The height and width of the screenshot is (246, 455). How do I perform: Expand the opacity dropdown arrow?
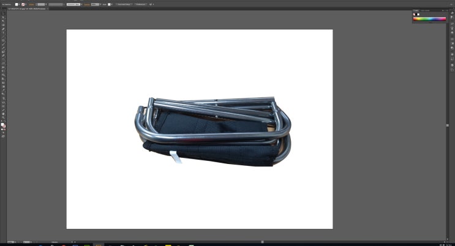click(x=100, y=4)
